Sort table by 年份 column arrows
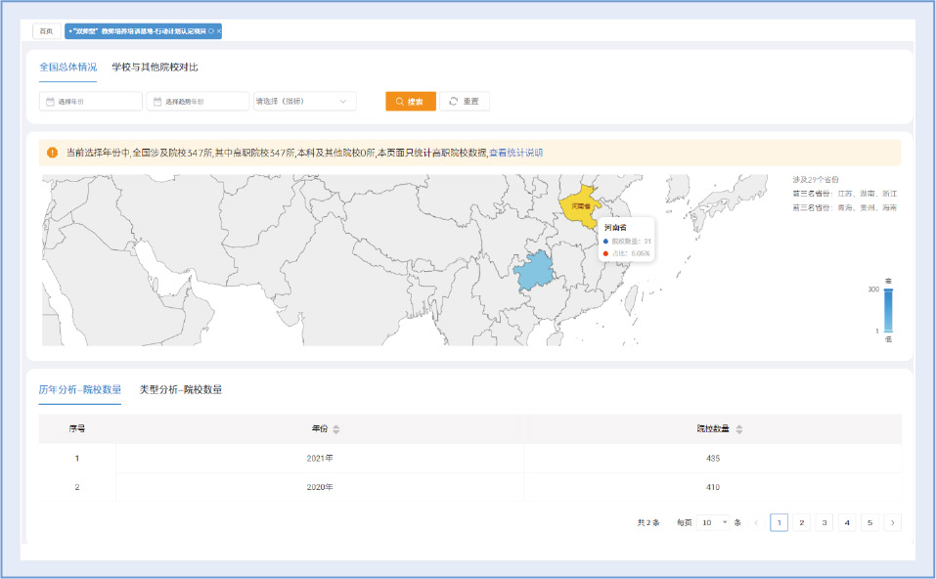The height and width of the screenshot is (579, 936). point(336,429)
